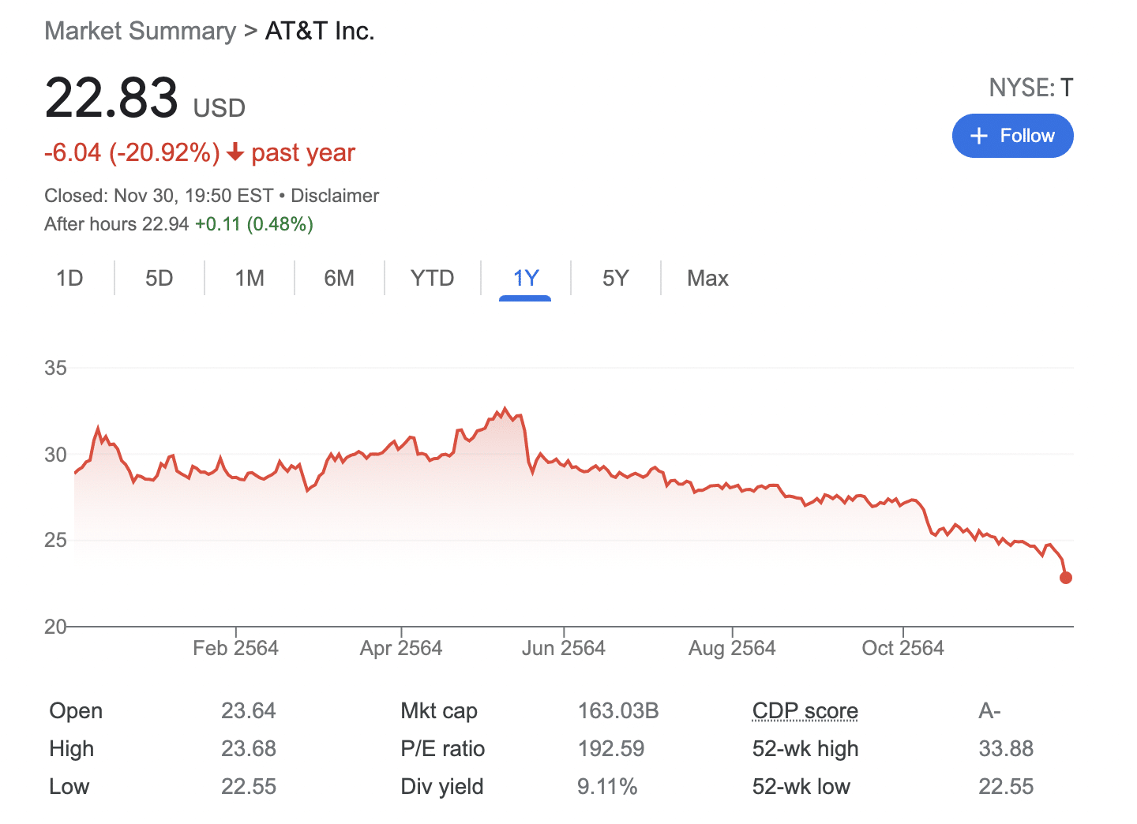Open the 5Y price history
Viewport: 1137px width, 824px height.
(615, 278)
